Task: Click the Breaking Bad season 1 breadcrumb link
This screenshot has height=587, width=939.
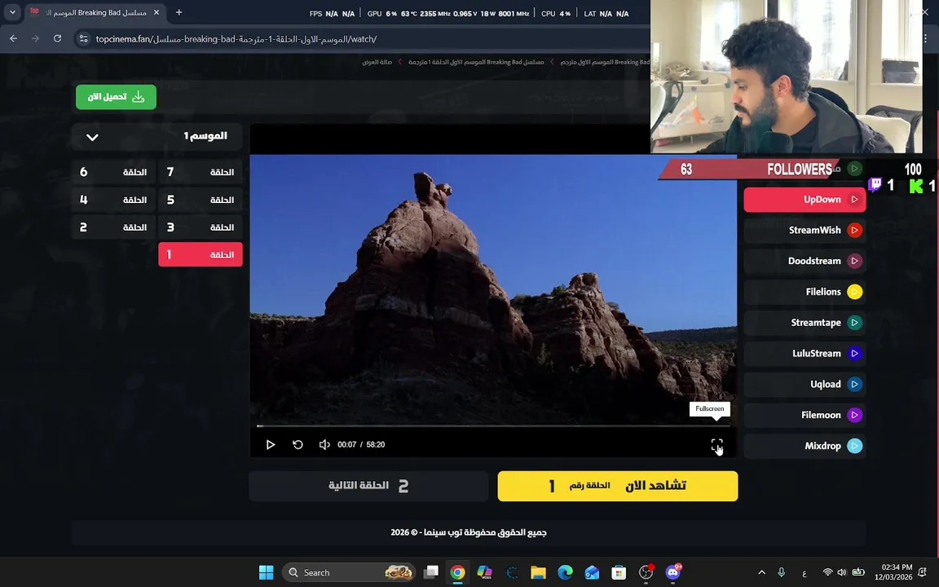Action: [605, 62]
